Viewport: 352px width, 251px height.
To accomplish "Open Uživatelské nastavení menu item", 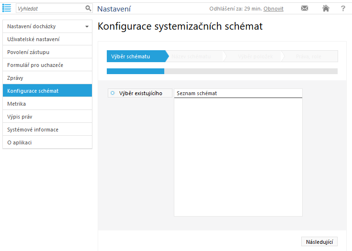I will [x=47, y=39].
